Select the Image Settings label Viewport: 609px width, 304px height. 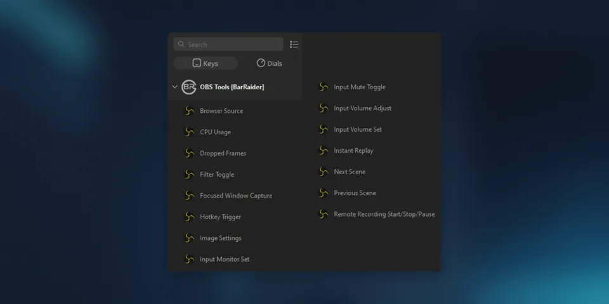pyautogui.click(x=221, y=238)
